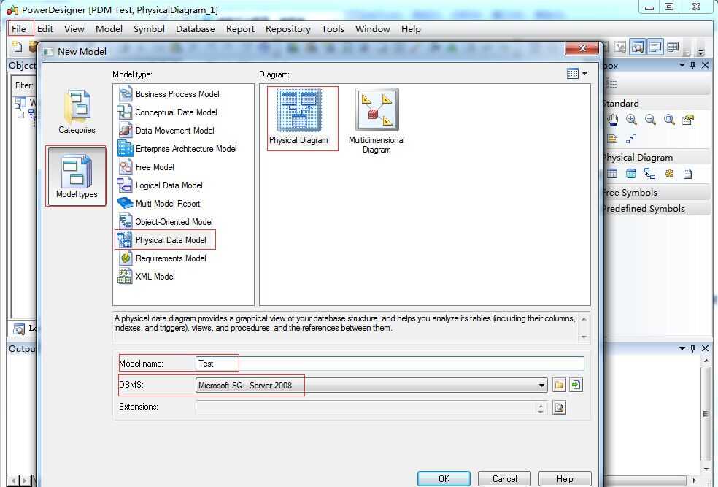The image size is (718, 487).
Task: Select View tool in toolbox
Action: [x=631, y=174]
